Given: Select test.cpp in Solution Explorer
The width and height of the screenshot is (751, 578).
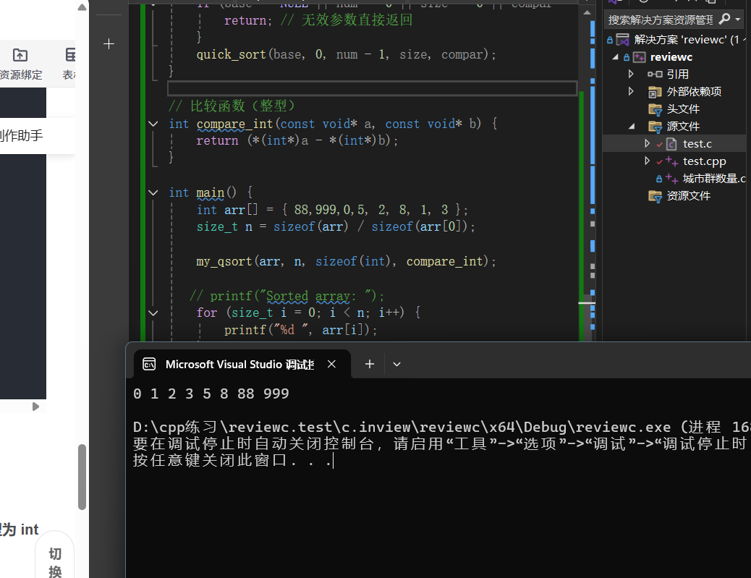Looking at the screenshot, I should point(704,161).
